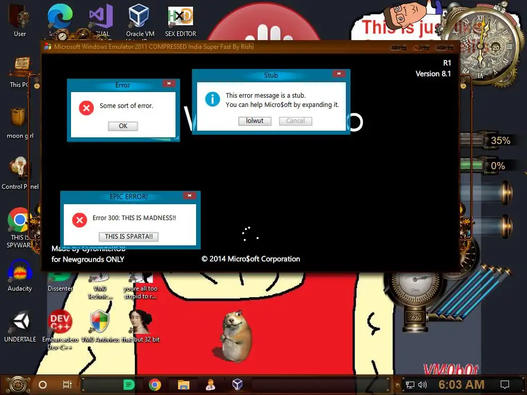Open the VM0 Antivirus shield icon
This screenshot has width=527, height=395.
click(x=100, y=327)
